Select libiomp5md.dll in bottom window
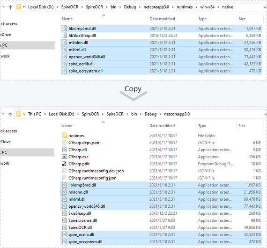The width and height of the screenshot is (267, 248). coord(161,185)
